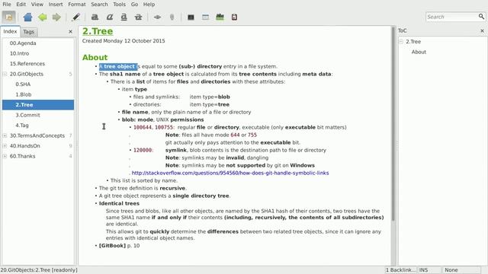Click the Insert Link toolbar icon
This screenshot has width=488, height=274.
158,17
